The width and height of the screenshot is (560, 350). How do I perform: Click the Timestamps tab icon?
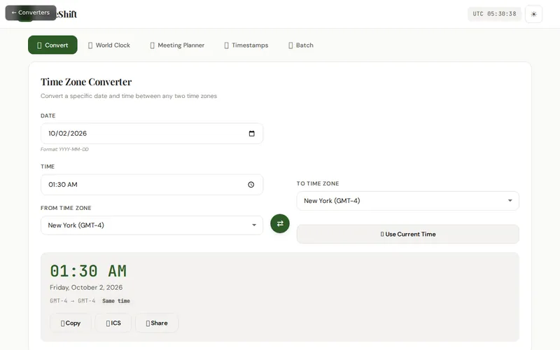(x=226, y=45)
